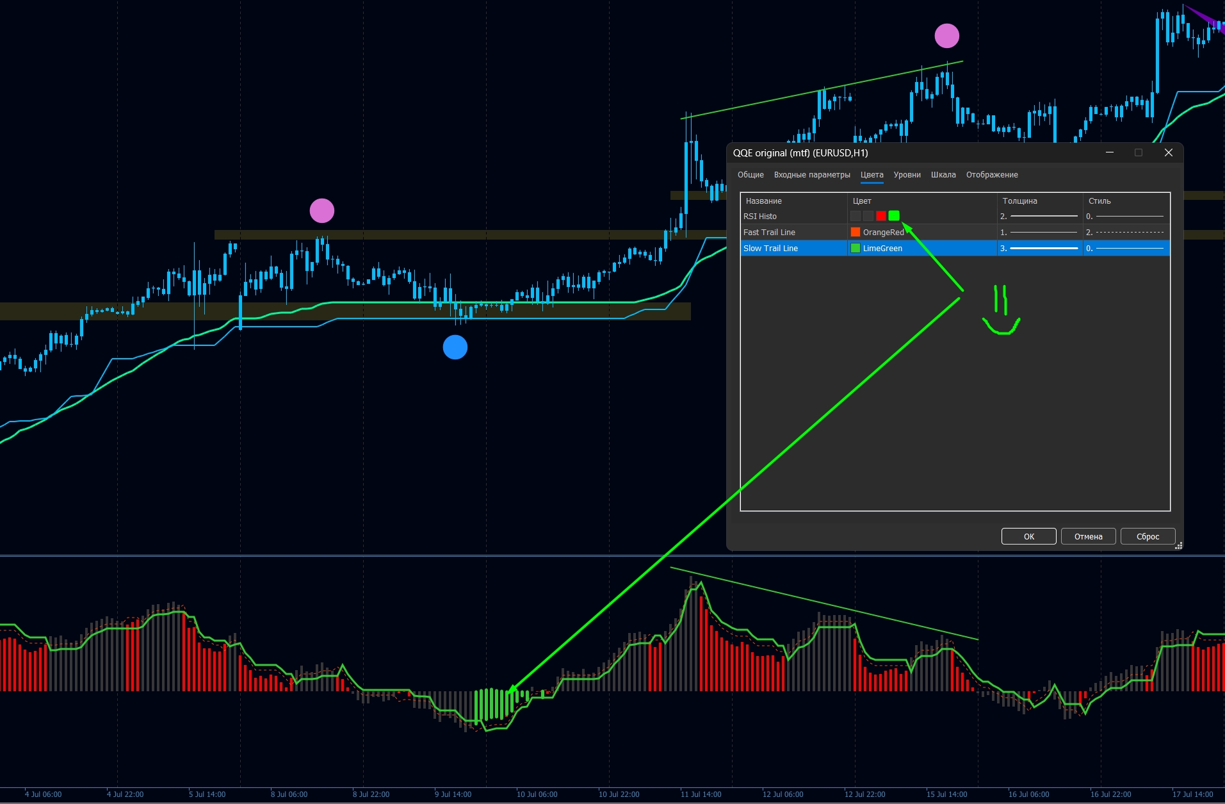Click the red RSI Histo color swatch

pos(881,216)
